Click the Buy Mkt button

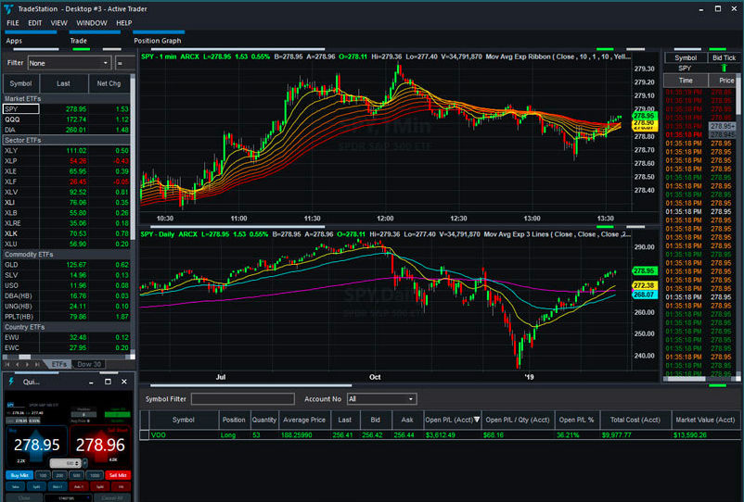tap(19, 475)
